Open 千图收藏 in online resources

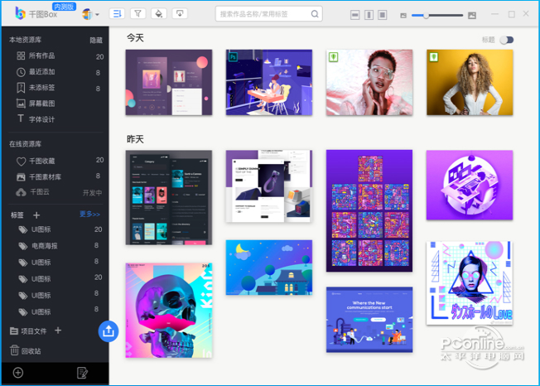(41, 161)
